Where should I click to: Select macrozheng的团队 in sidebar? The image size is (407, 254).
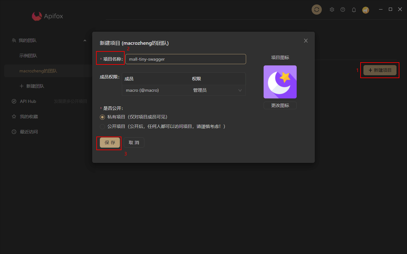(x=38, y=71)
